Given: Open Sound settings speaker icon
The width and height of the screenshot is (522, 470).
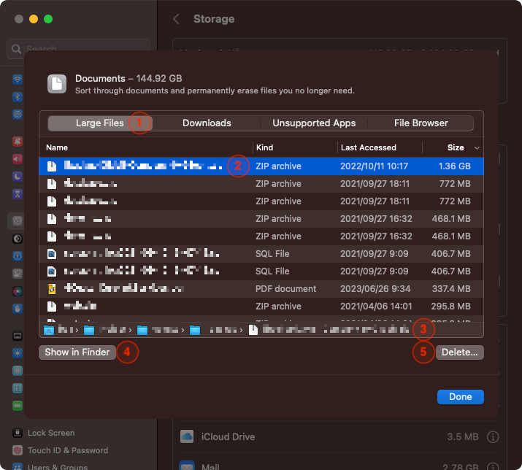Looking at the screenshot, I should 18,159.
